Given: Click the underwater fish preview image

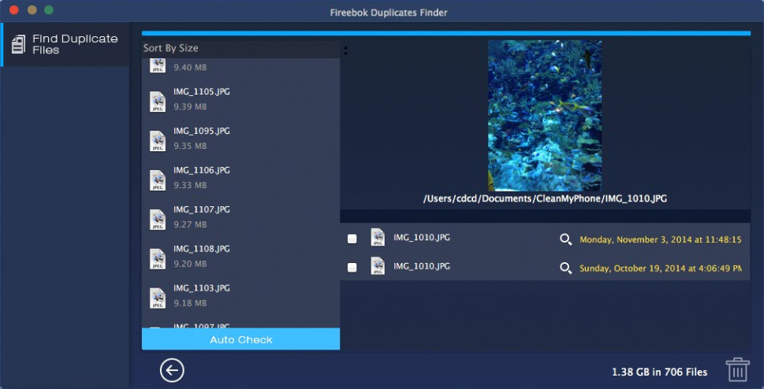Looking at the screenshot, I should 544,116.
